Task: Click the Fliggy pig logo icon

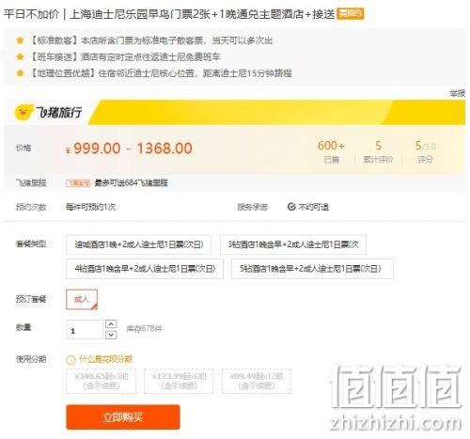Action: (x=23, y=112)
